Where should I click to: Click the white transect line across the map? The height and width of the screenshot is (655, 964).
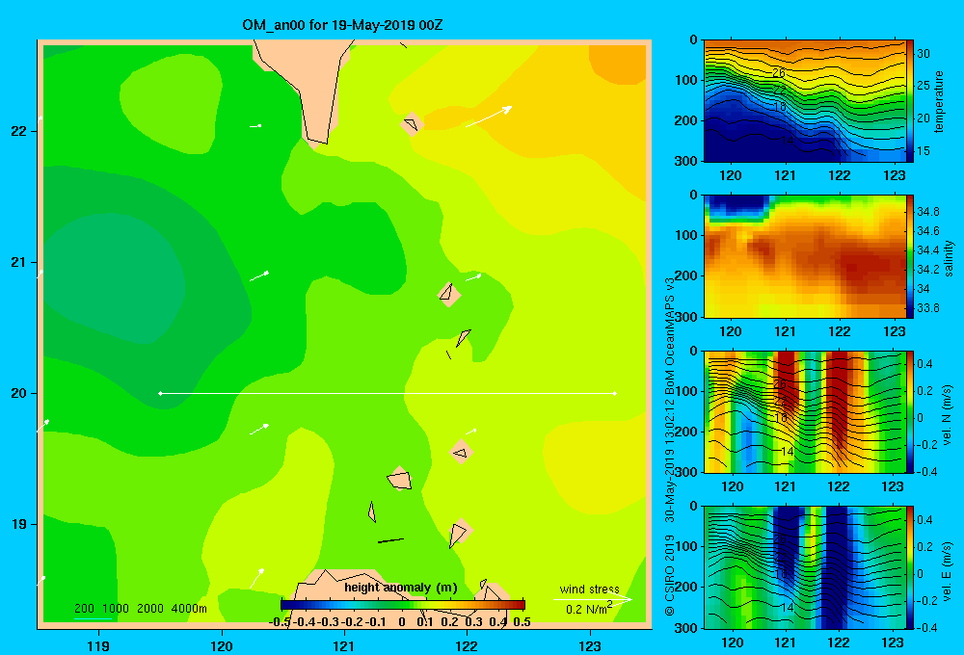[x=388, y=393]
